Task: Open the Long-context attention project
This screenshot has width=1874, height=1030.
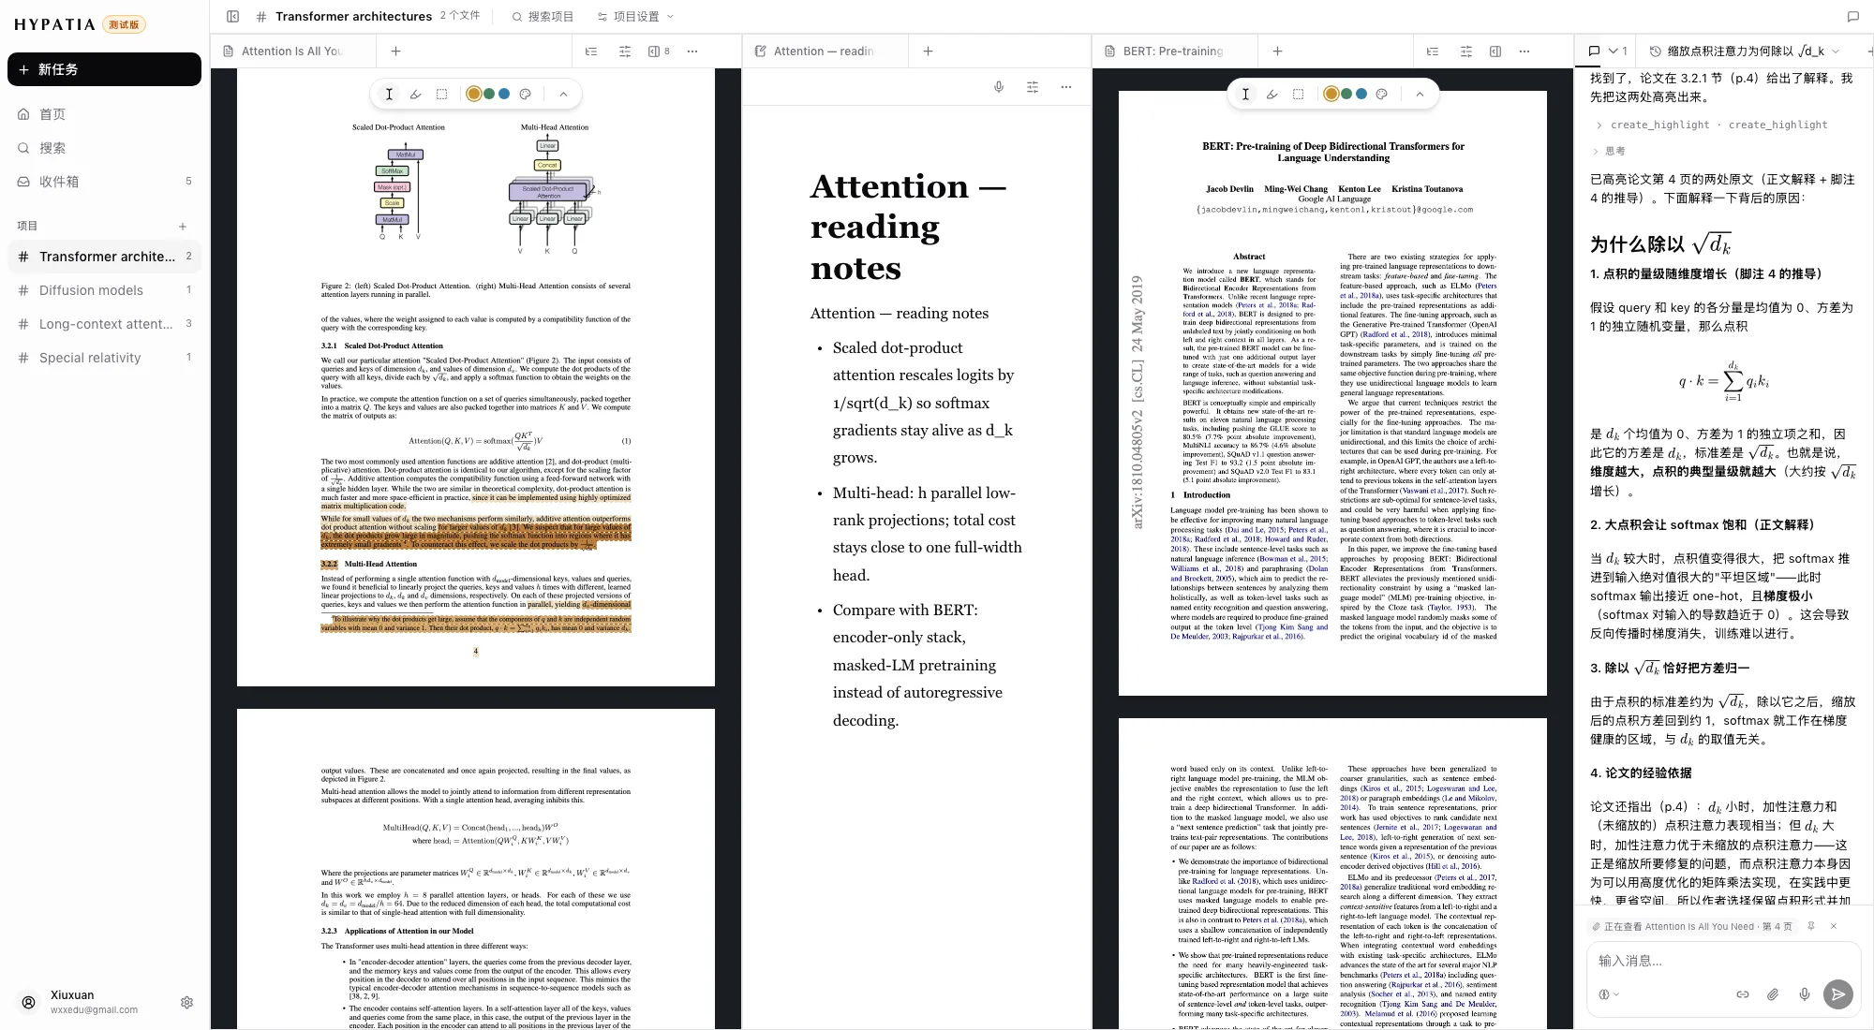Action: 104,324
